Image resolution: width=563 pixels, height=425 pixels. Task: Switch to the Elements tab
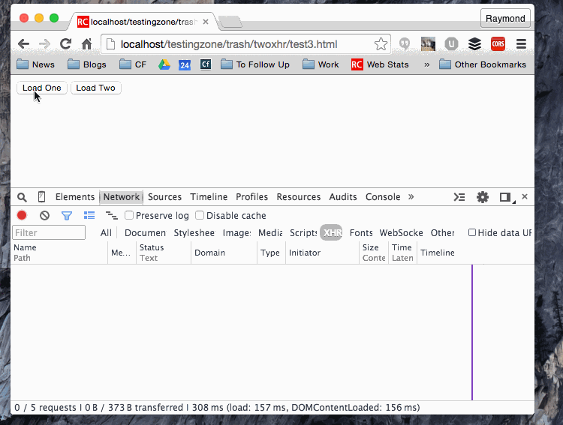pos(74,197)
